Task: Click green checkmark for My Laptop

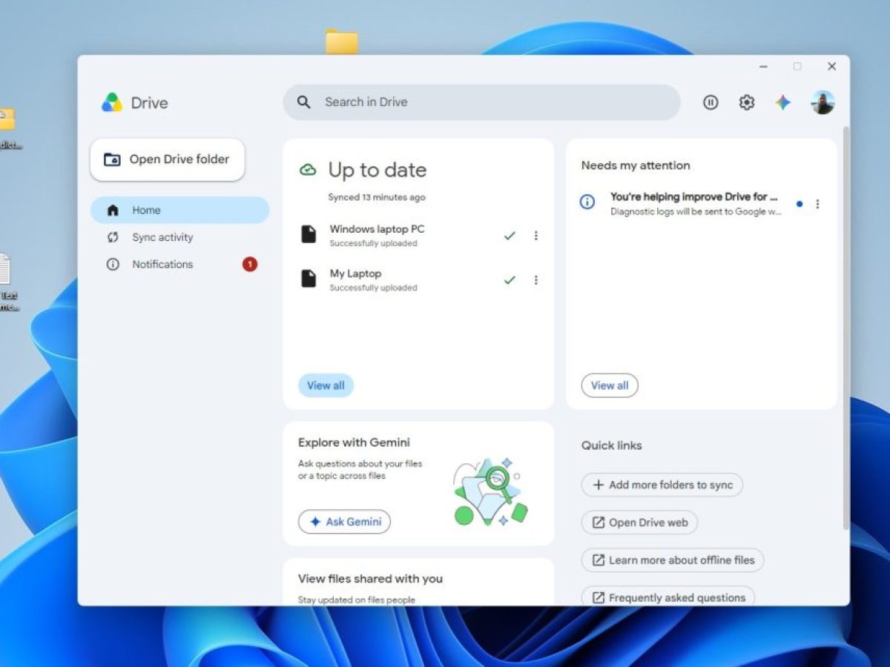Action: (x=510, y=280)
